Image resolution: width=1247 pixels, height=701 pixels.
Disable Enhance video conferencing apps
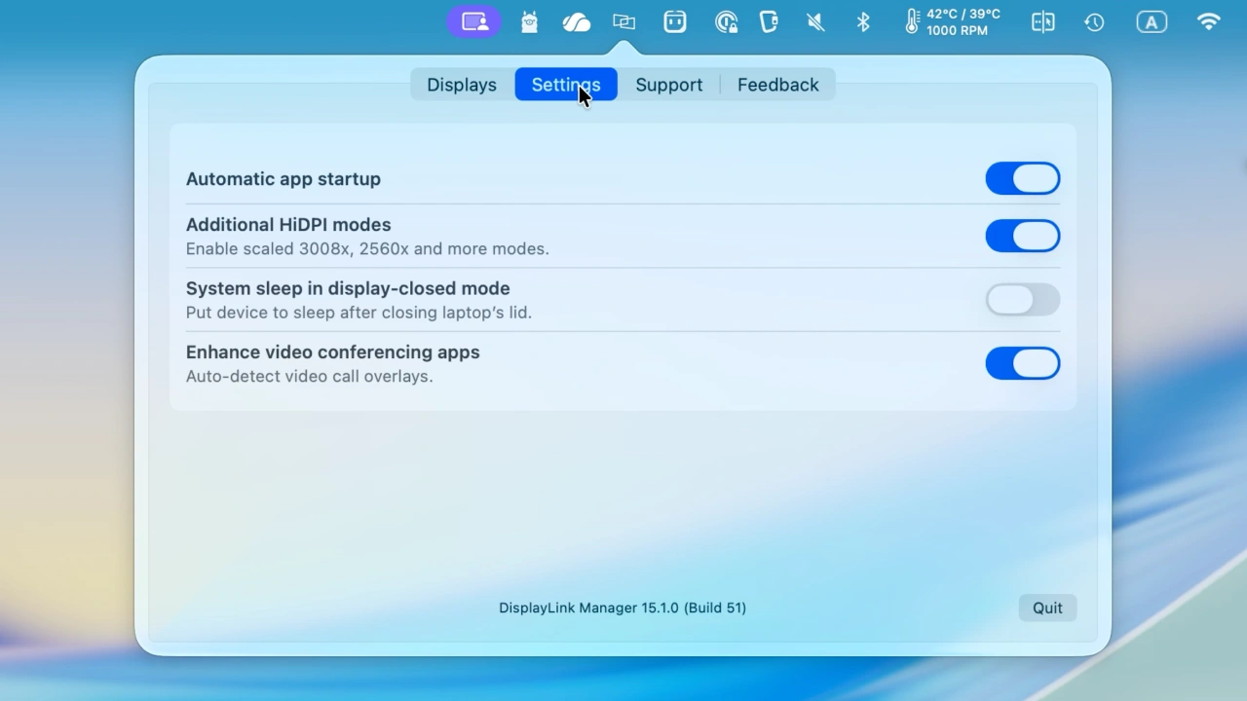[x=1022, y=363]
